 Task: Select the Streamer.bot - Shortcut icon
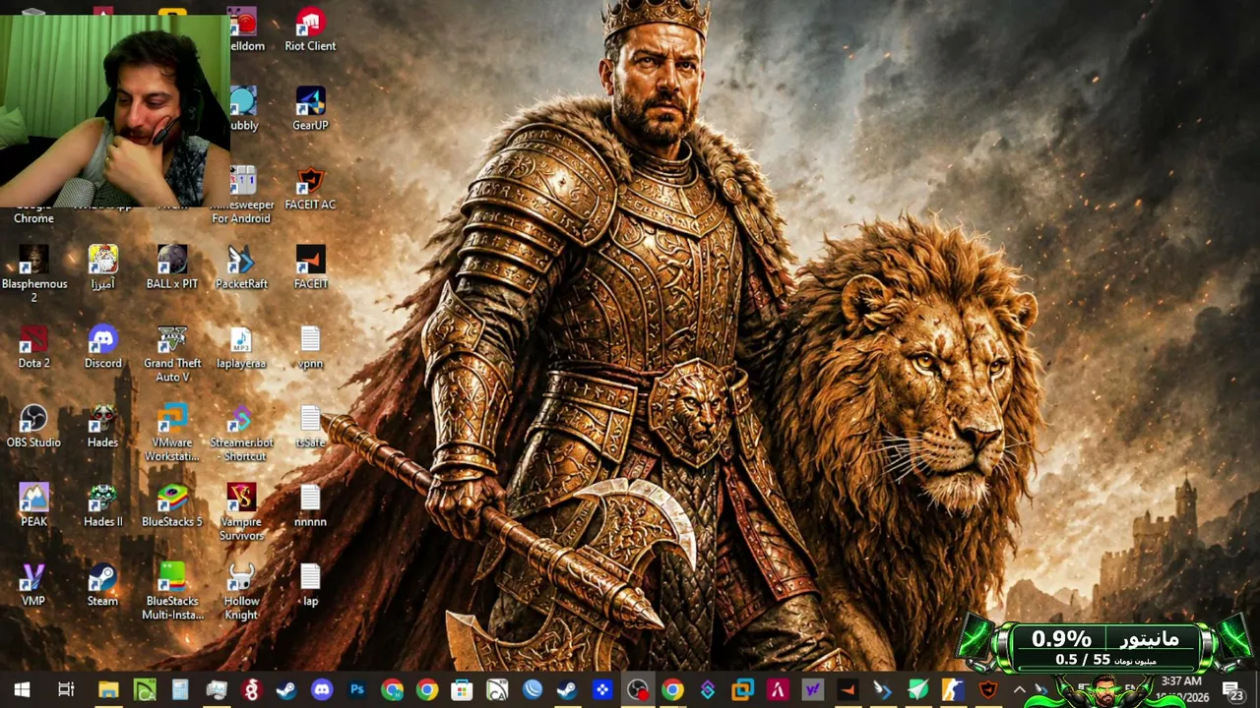241,434
